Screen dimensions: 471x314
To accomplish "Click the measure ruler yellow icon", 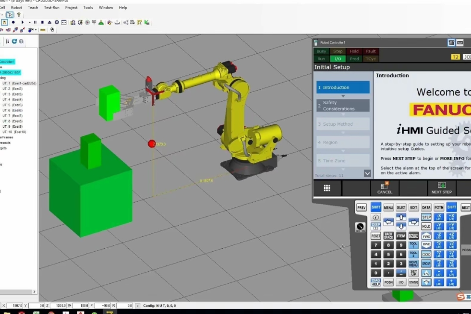I will click(43, 30).
